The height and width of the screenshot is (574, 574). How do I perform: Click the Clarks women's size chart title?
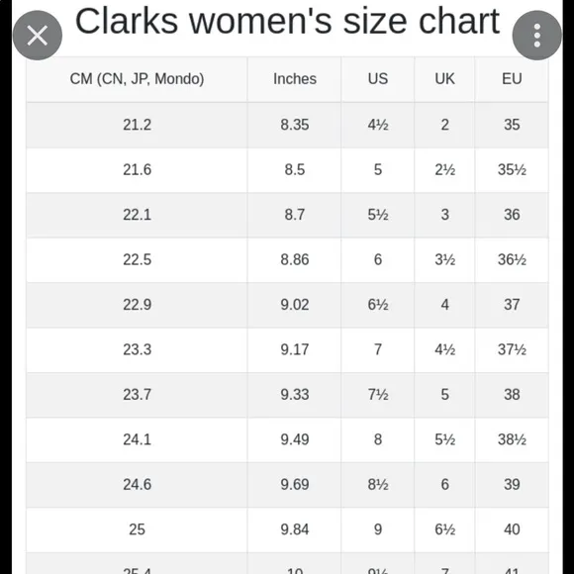[x=287, y=21]
